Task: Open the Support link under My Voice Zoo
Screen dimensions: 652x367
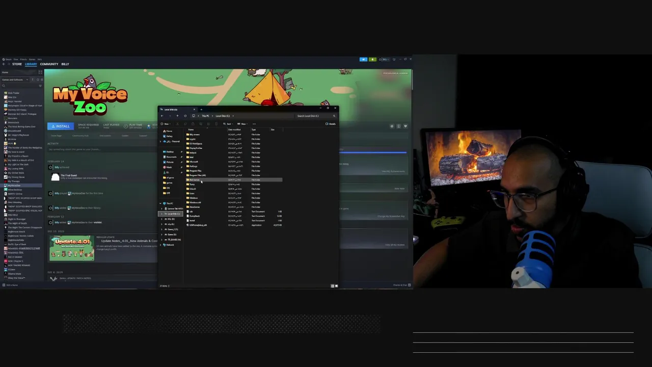Action: tap(143, 136)
